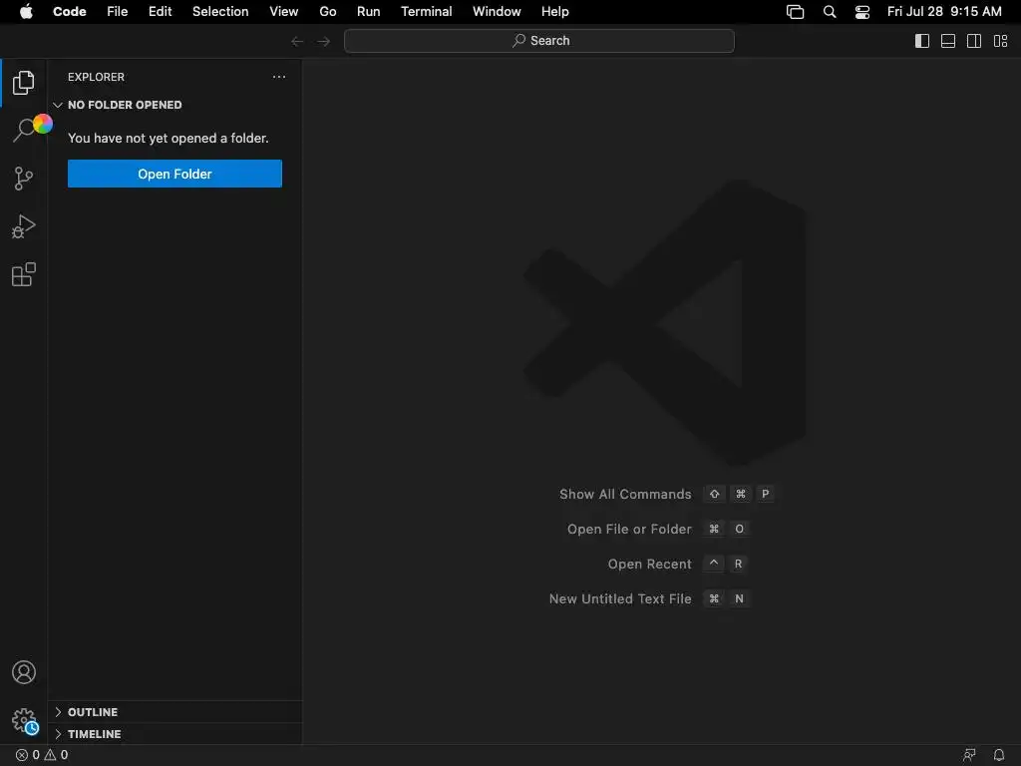
Task: Open the Accounts menu icon
Action: pos(24,672)
